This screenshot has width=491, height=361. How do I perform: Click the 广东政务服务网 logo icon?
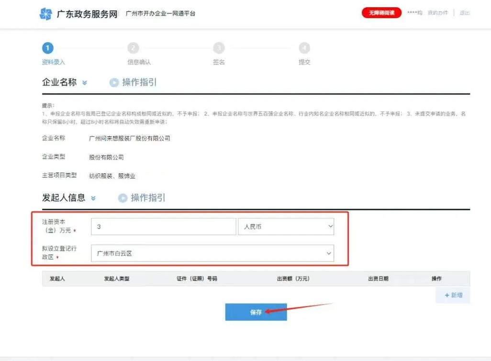[x=45, y=14]
